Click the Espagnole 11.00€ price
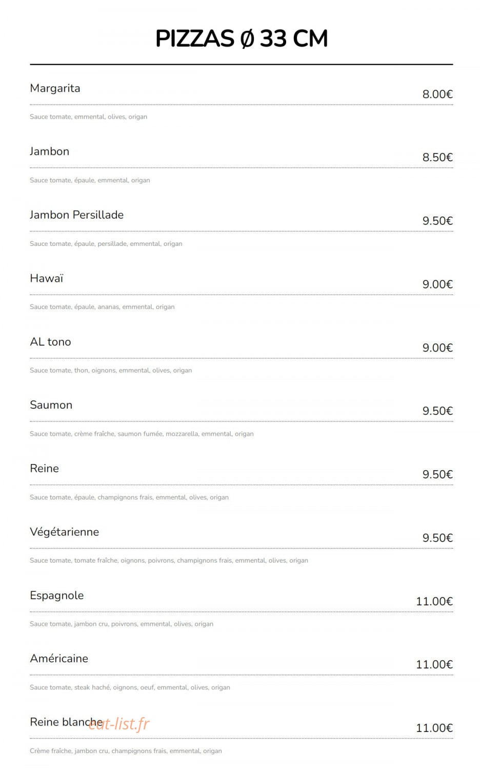Viewport: 480px width, 770px height. click(434, 601)
